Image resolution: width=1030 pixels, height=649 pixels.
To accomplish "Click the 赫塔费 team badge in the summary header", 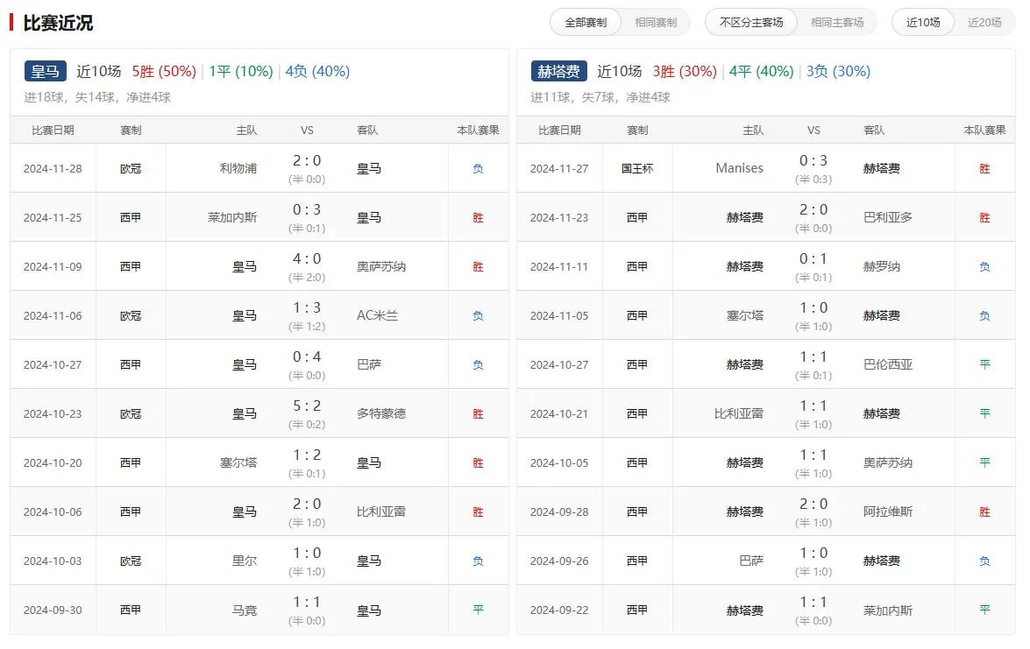I will click(x=558, y=71).
